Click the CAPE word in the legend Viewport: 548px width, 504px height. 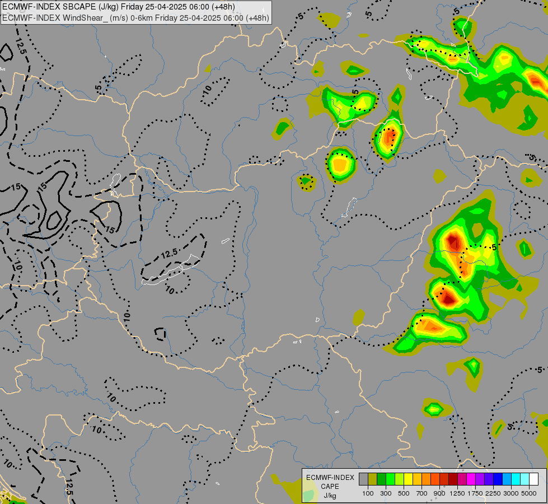click(x=330, y=487)
